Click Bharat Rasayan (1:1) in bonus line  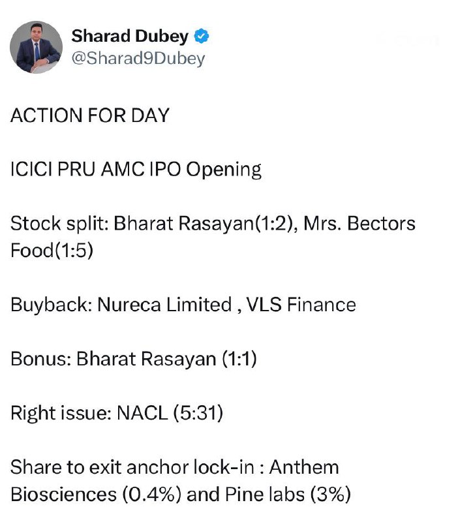[166, 359]
